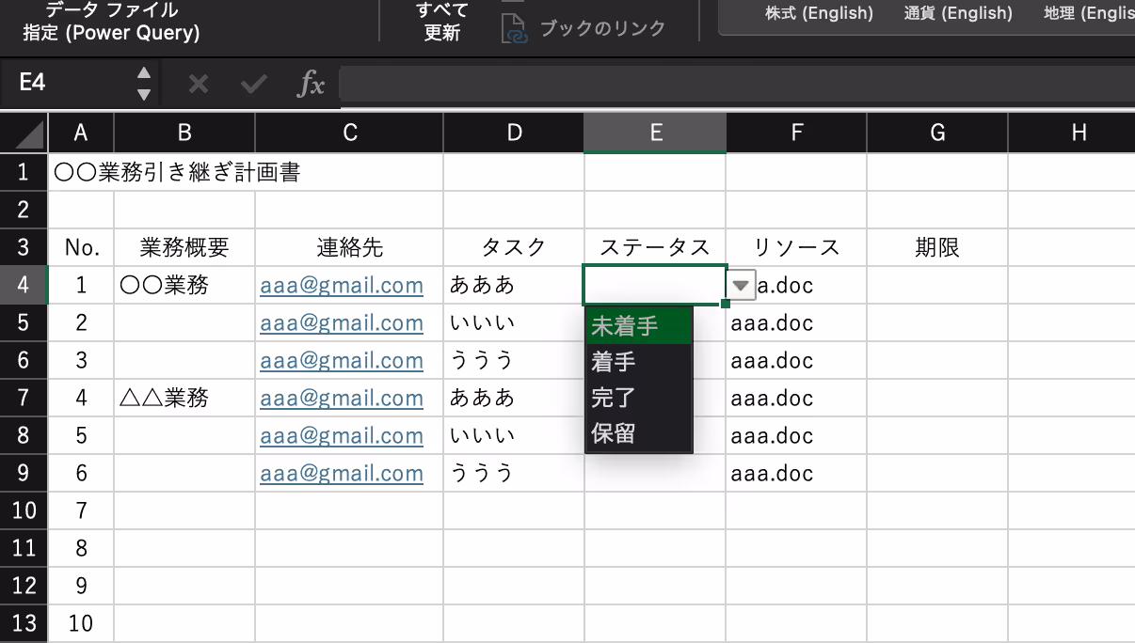Click the Name Box showing E4

coord(68,84)
